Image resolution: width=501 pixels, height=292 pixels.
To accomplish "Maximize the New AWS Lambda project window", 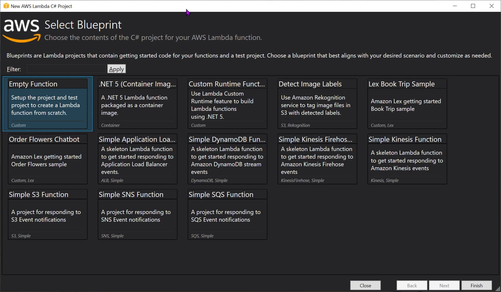I will [473, 6].
